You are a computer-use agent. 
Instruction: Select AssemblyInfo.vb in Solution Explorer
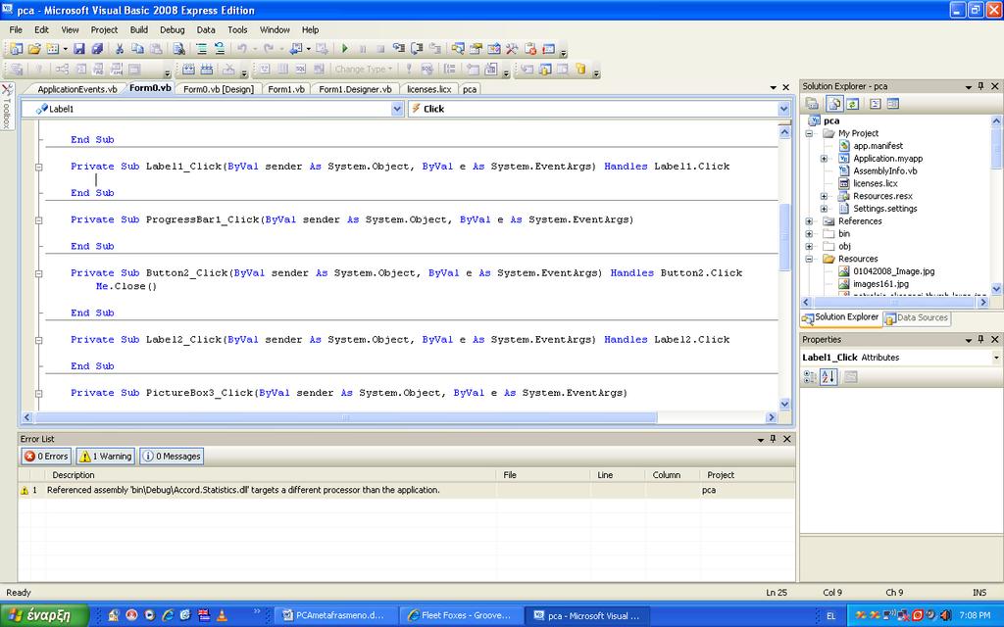(885, 170)
